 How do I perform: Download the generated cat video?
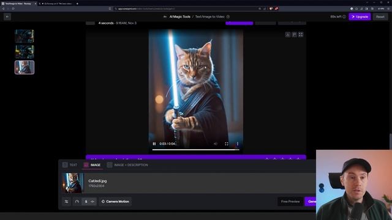pyautogui.click(x=287, y=35)
